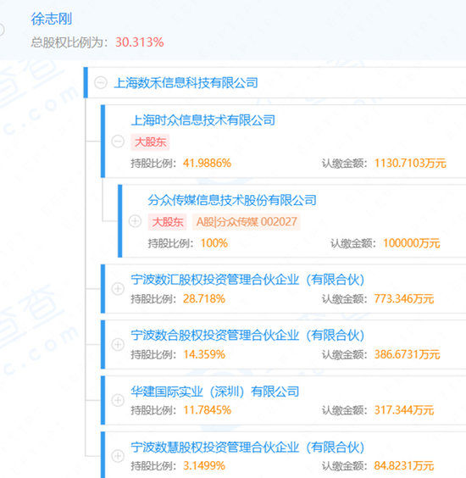Expand the 宁波数慧股权投资管理合伙企业 node
Screen dimensions: 466x478
(118, 456)
